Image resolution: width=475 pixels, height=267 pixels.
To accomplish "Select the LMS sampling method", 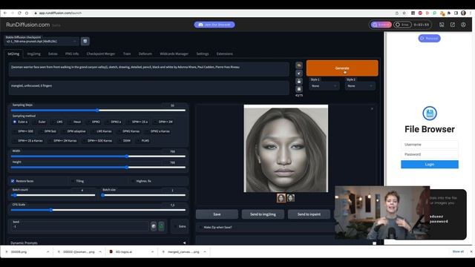I will (57, 122).
